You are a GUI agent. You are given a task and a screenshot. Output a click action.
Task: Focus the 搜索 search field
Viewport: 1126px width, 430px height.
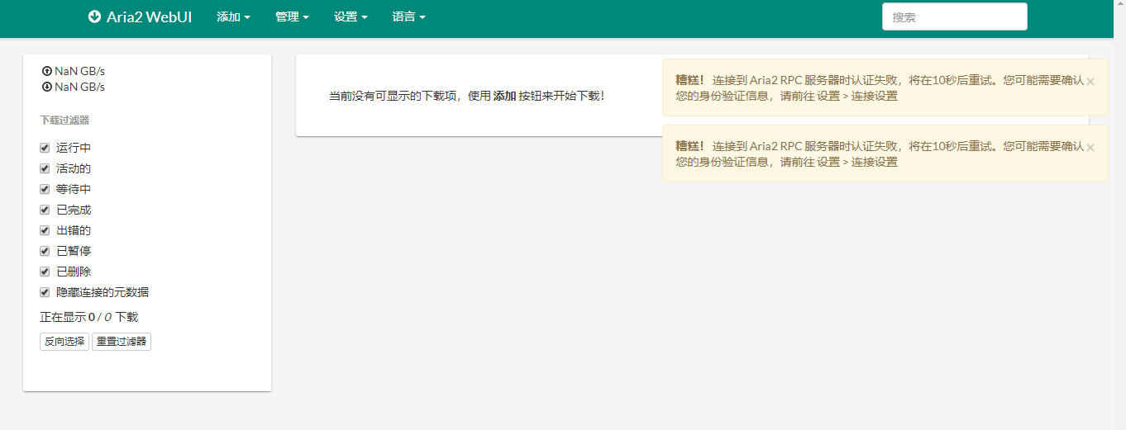pos(955,17)
